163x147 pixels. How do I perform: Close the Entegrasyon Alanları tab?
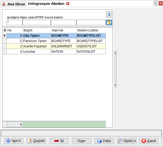68,4
